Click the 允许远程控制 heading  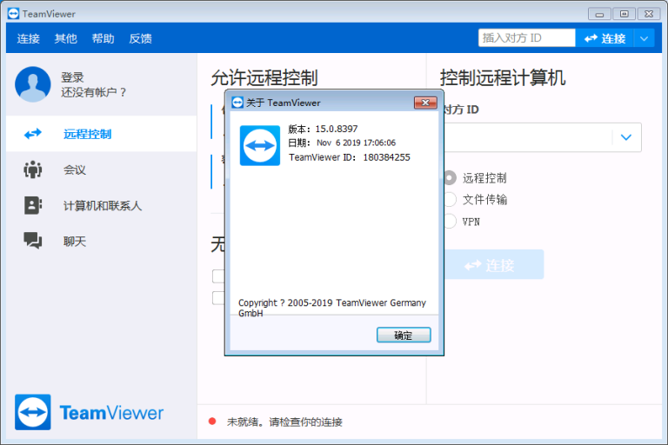click(264, 78)
